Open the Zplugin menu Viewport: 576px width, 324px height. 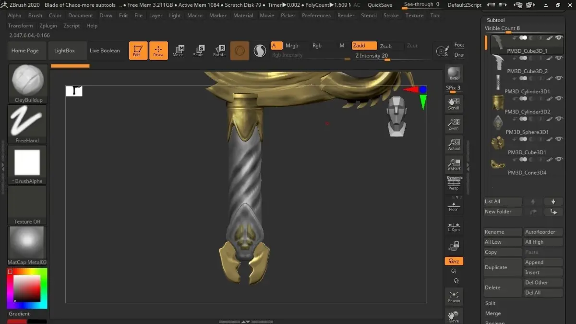tap(48, 25)
